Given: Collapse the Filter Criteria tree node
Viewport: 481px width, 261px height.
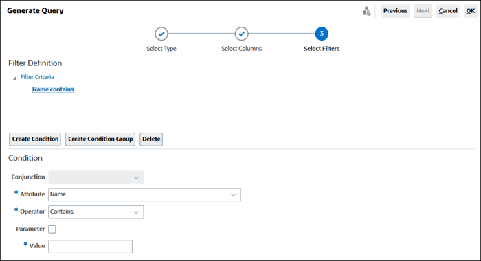Looking at the screenshot, I should click(14, 78).
